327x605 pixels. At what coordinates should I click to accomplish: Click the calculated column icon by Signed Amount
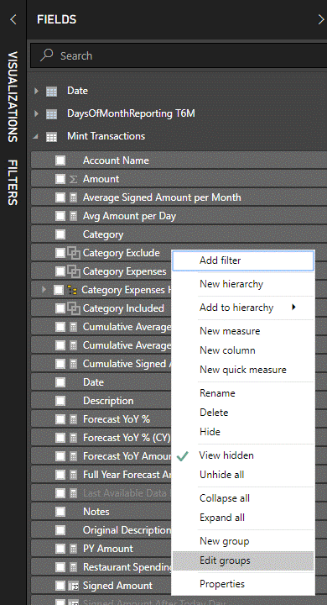[x=73, y=587]
